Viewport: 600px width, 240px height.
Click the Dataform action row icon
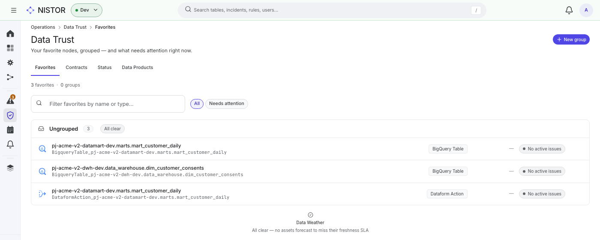[x=42, y=194]
